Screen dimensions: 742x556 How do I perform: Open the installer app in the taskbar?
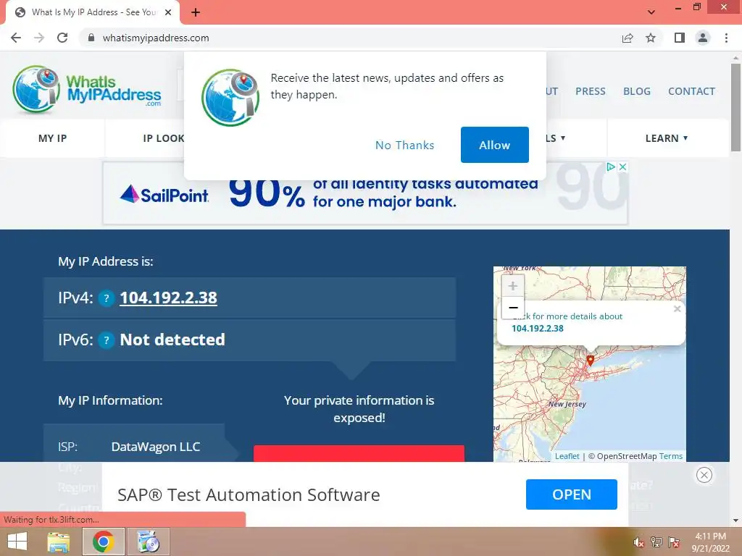[x=149, y=542]
